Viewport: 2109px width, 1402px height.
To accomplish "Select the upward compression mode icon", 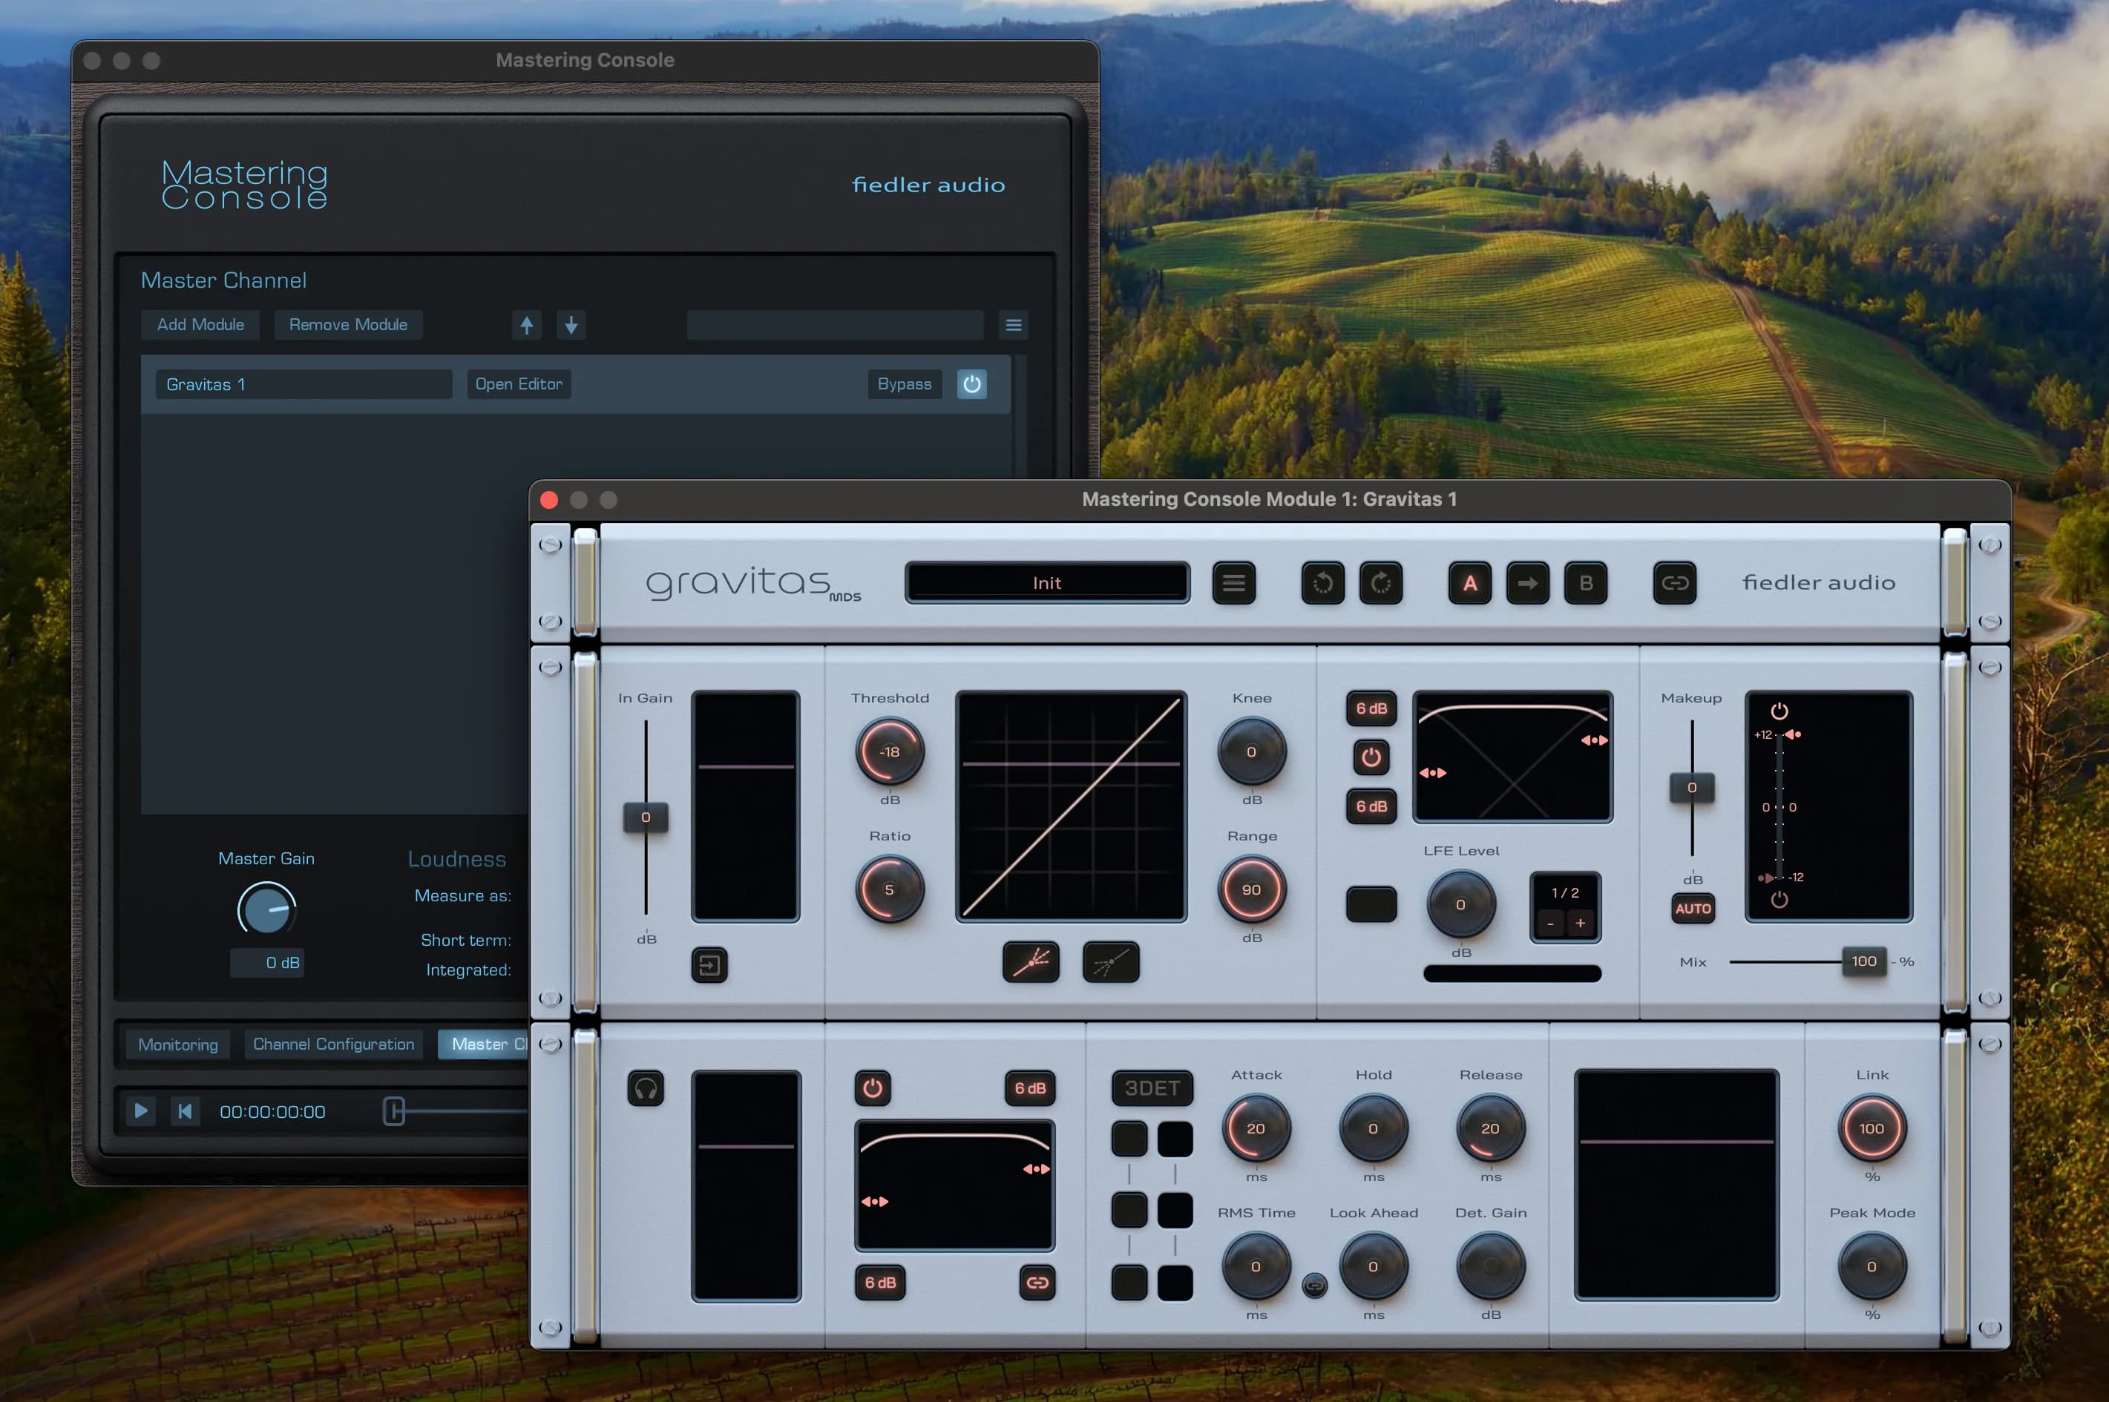I will (1109, 963).
